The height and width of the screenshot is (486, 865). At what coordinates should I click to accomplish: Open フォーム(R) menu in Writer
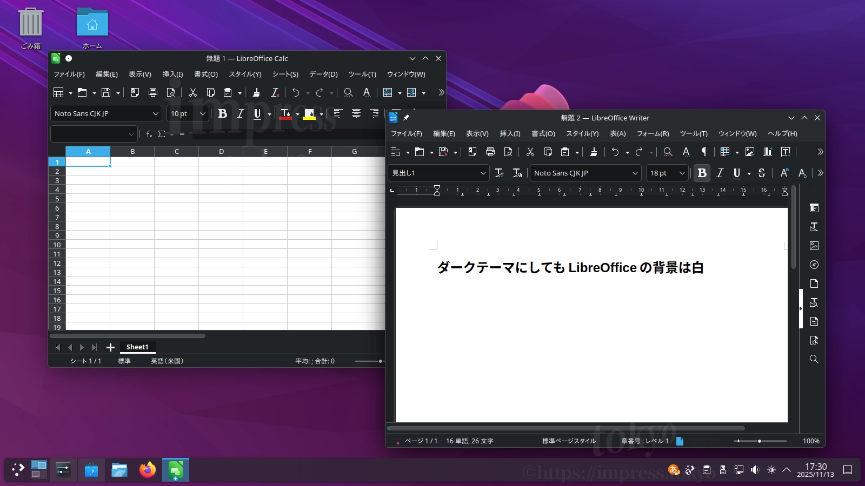pyautogui.click(x=653, y=133)
